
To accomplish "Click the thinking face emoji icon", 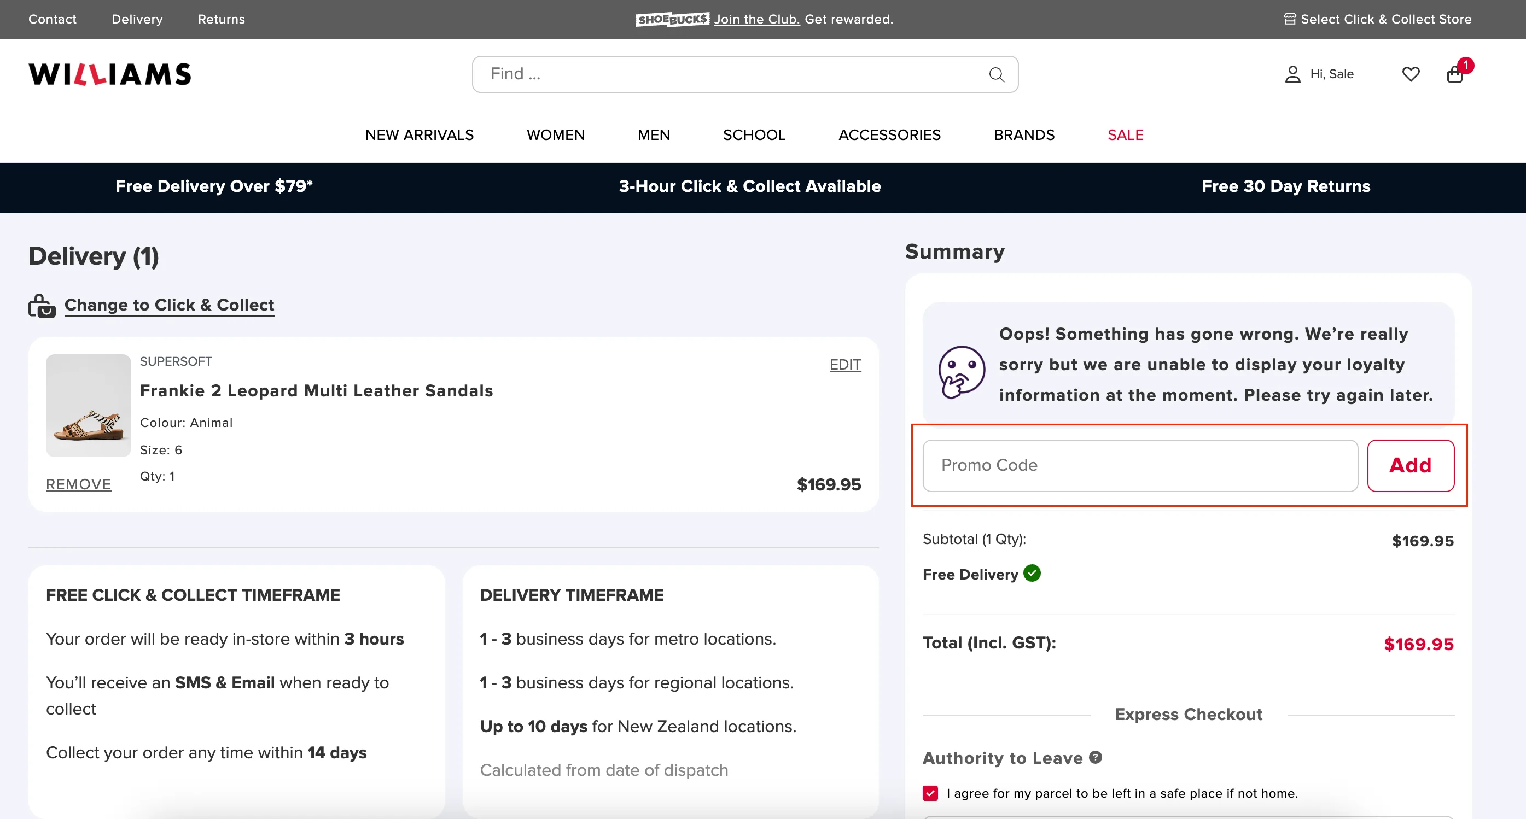I will [x=962, y=372].
